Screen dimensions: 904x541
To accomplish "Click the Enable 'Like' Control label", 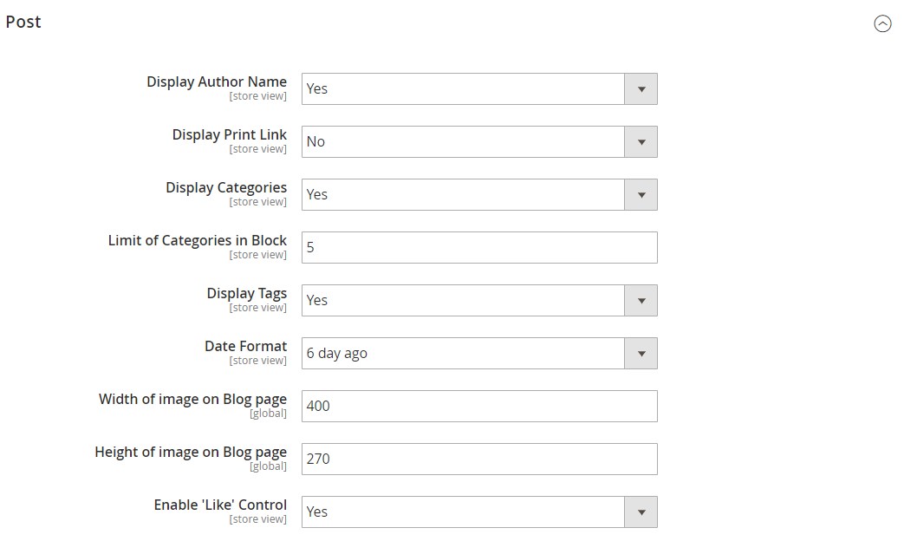I will pos(220,505).
